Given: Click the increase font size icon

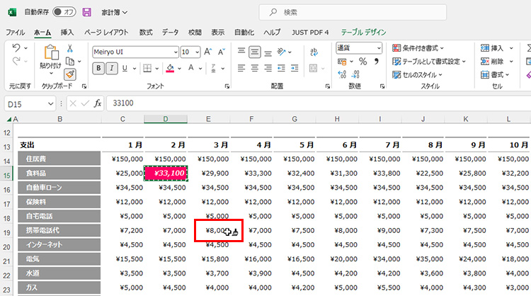Looking at the screenshot, I should point(209,52).
